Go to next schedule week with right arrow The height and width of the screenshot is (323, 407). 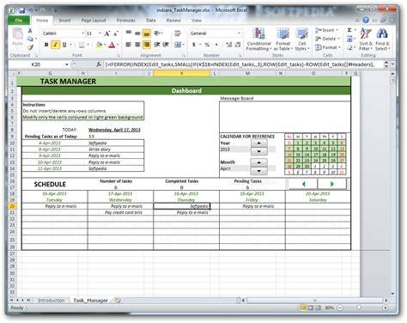(x=331, y=184)
